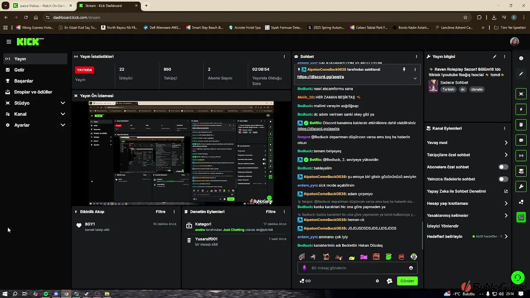Select Gelir in the sidebar
The height and width of the screenshot is (298, 530).
[35, 70]
